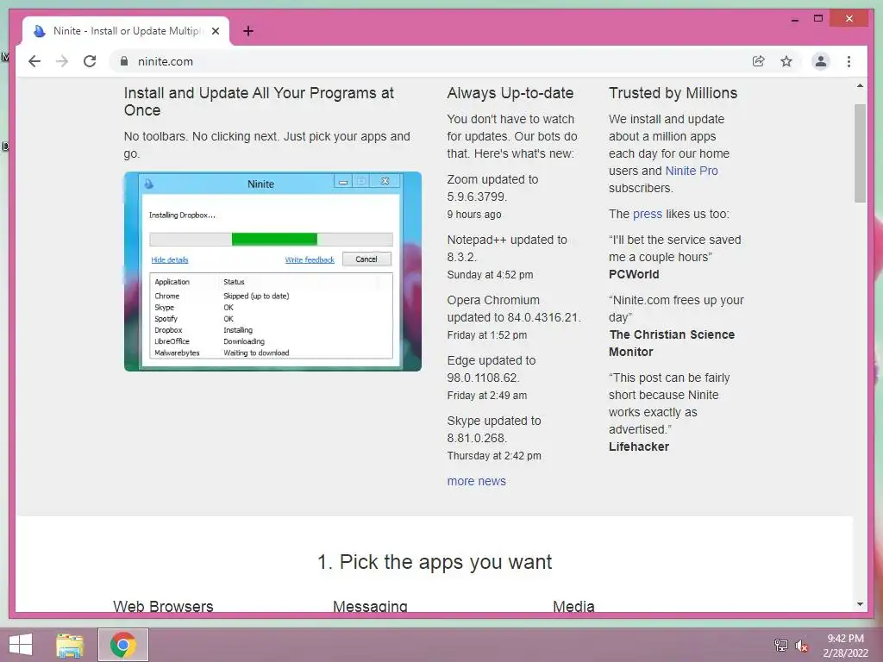Open the Ninite Pro link
This screenshot has width=883, height=662.
click(x=692, y=171)
